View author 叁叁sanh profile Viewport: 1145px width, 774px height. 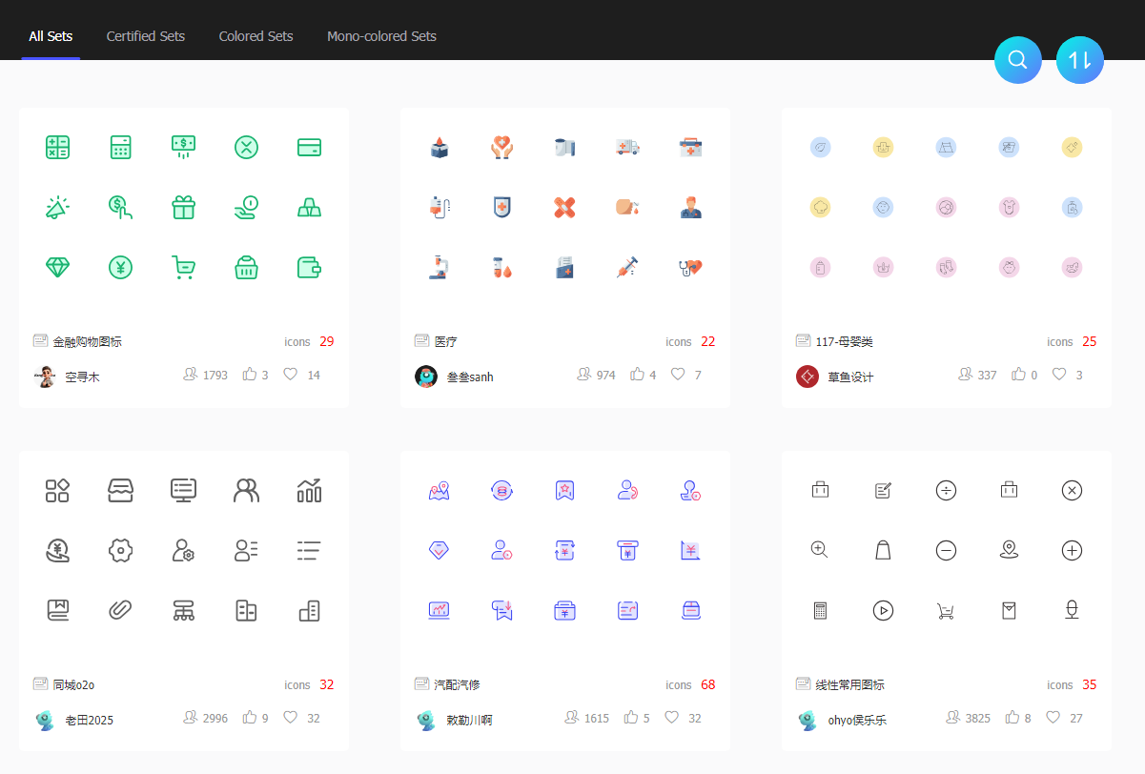(470, 377)
